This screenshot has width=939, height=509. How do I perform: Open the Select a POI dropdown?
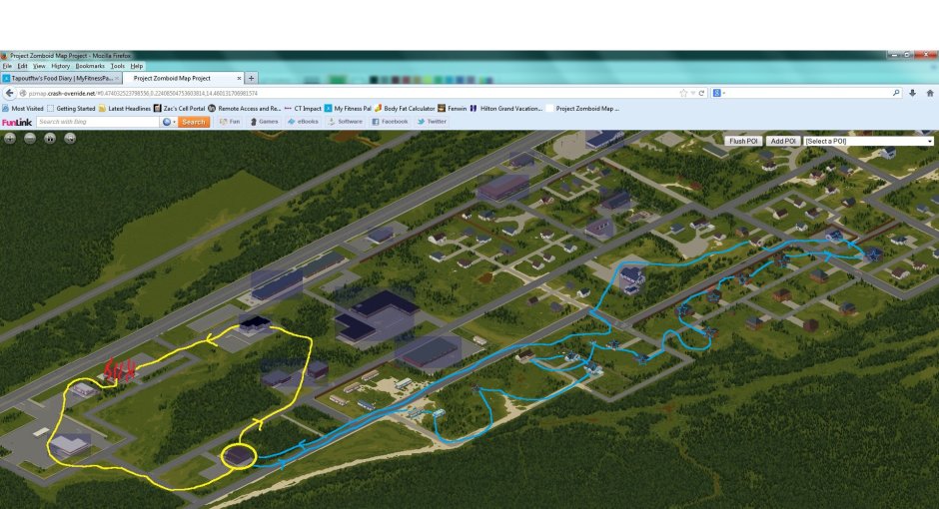(x=868, y=142)
